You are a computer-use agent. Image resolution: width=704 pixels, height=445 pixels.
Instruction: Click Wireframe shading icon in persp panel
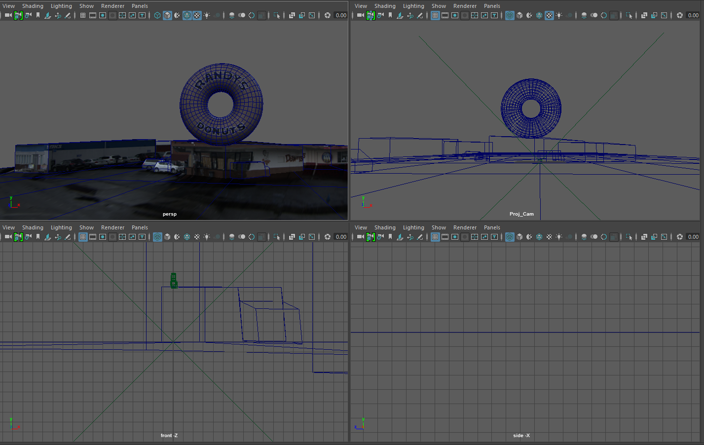click(x=157, y=15)
